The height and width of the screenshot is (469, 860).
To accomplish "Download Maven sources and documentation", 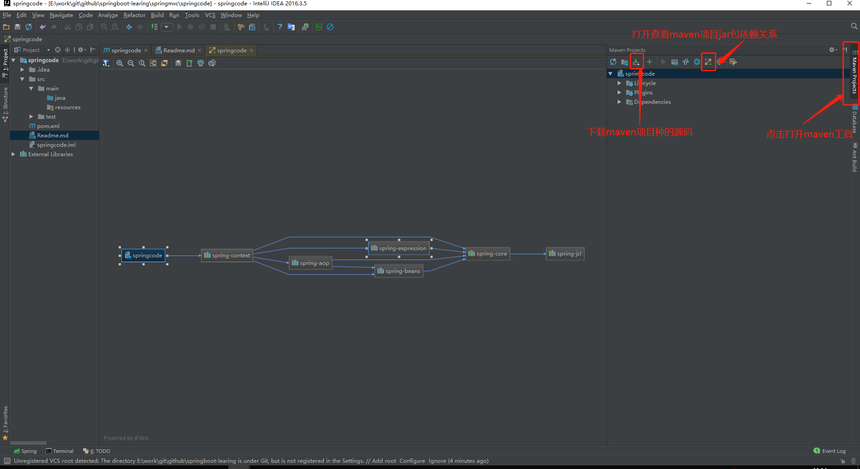I will pos(636,62).
